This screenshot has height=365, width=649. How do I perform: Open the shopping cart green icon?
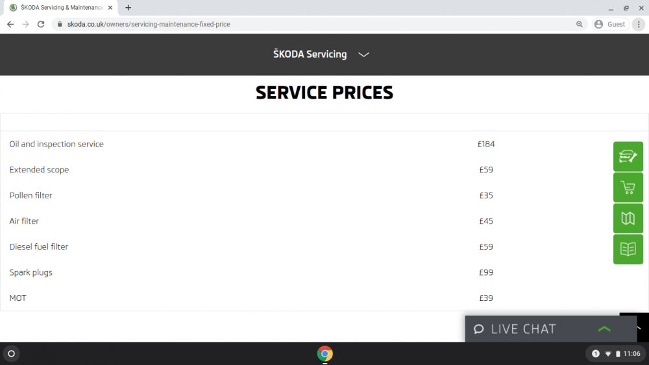(x=628, y=187)
